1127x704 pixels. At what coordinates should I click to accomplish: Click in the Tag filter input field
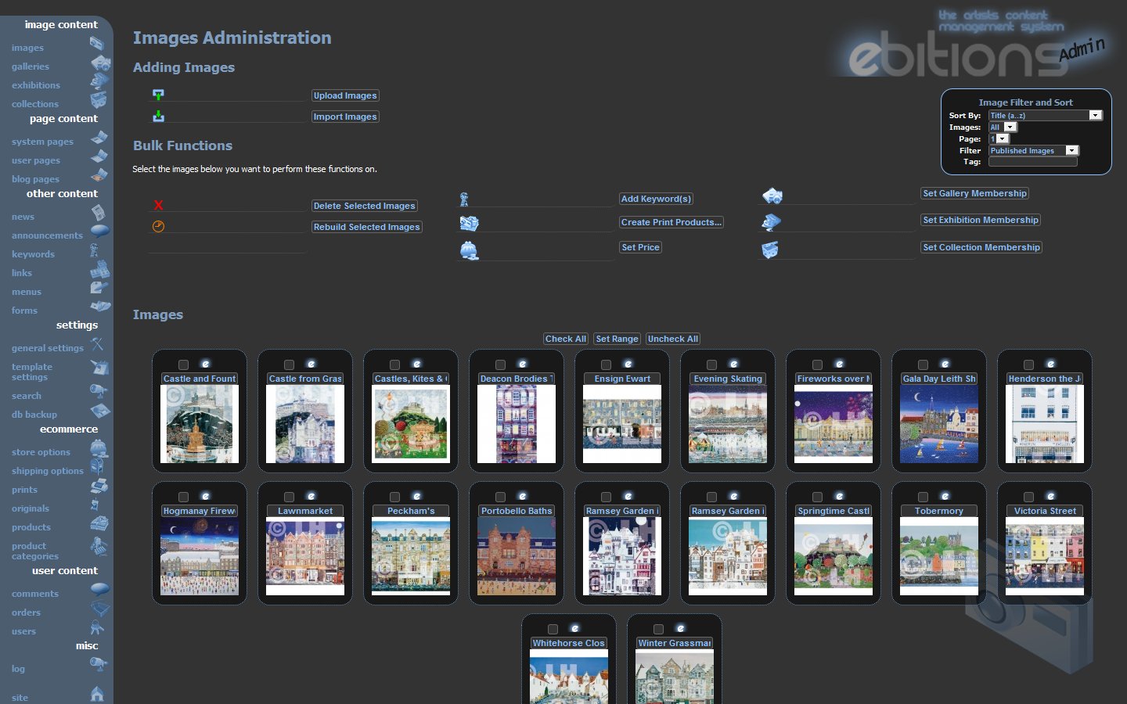click(1032, 162)
